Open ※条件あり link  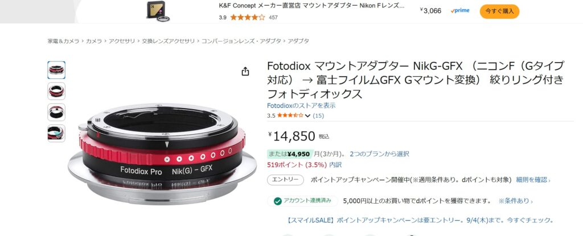click(515, 201)
